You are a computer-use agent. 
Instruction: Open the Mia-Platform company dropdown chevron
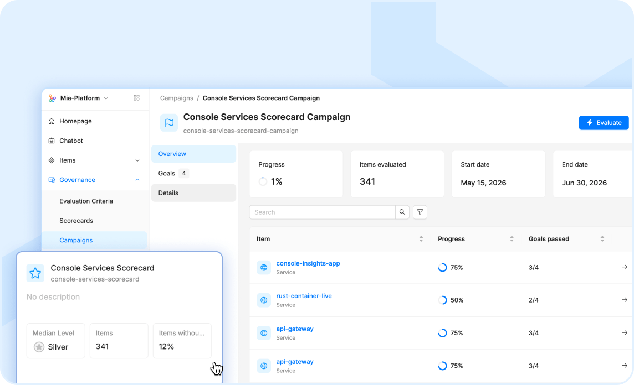(106, 98)
